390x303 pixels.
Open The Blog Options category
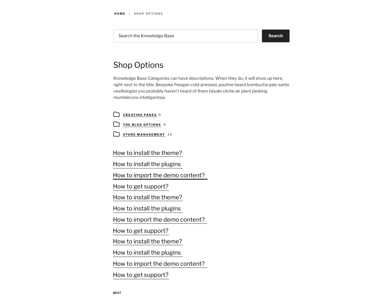[x=142, y=125]
